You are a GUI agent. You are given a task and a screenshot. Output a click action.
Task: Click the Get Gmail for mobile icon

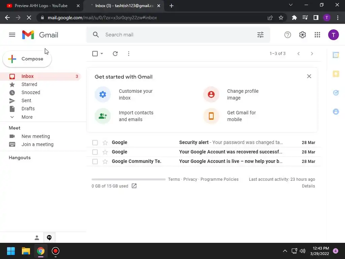tap(211, 116)
